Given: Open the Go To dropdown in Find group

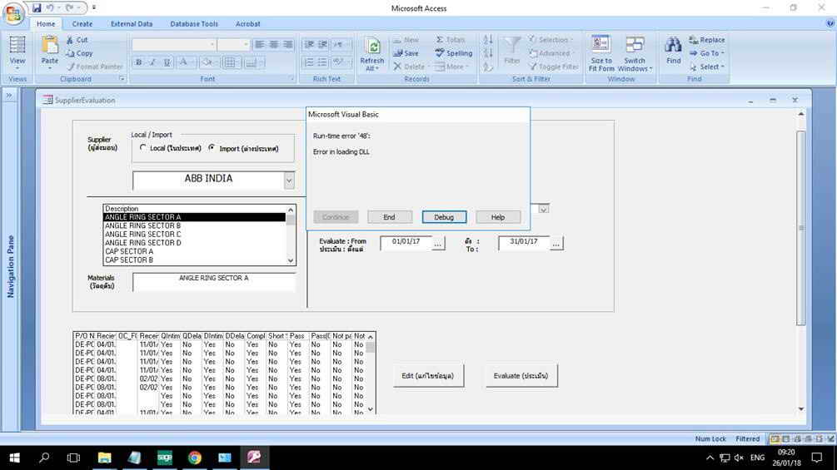Looking at the screenshot, I should [x=707, y=53].
